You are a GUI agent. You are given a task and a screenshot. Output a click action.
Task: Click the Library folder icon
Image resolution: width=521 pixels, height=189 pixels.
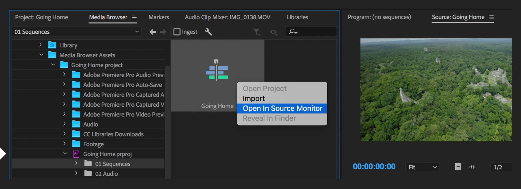tap(52, 45)
